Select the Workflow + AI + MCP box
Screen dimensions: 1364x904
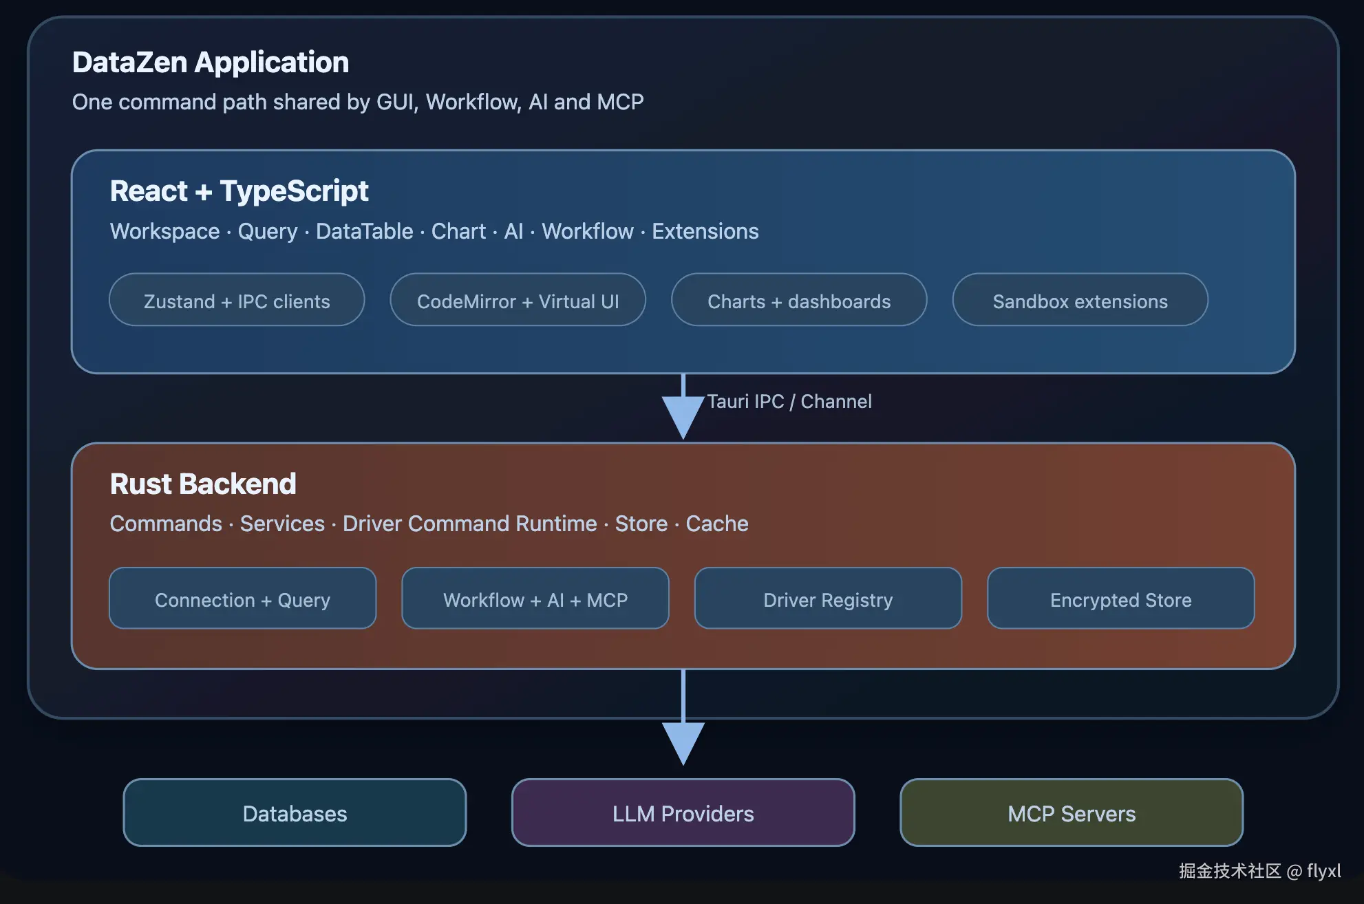click(x=535, y=599)
